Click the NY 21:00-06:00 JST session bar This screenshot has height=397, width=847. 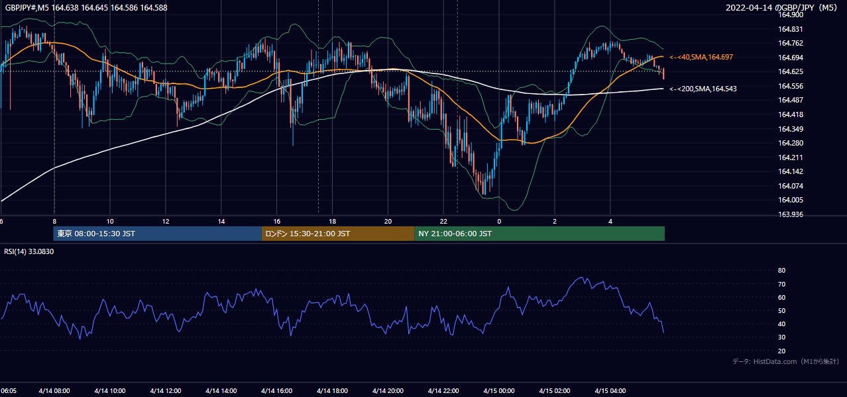(x=539, y=234)
